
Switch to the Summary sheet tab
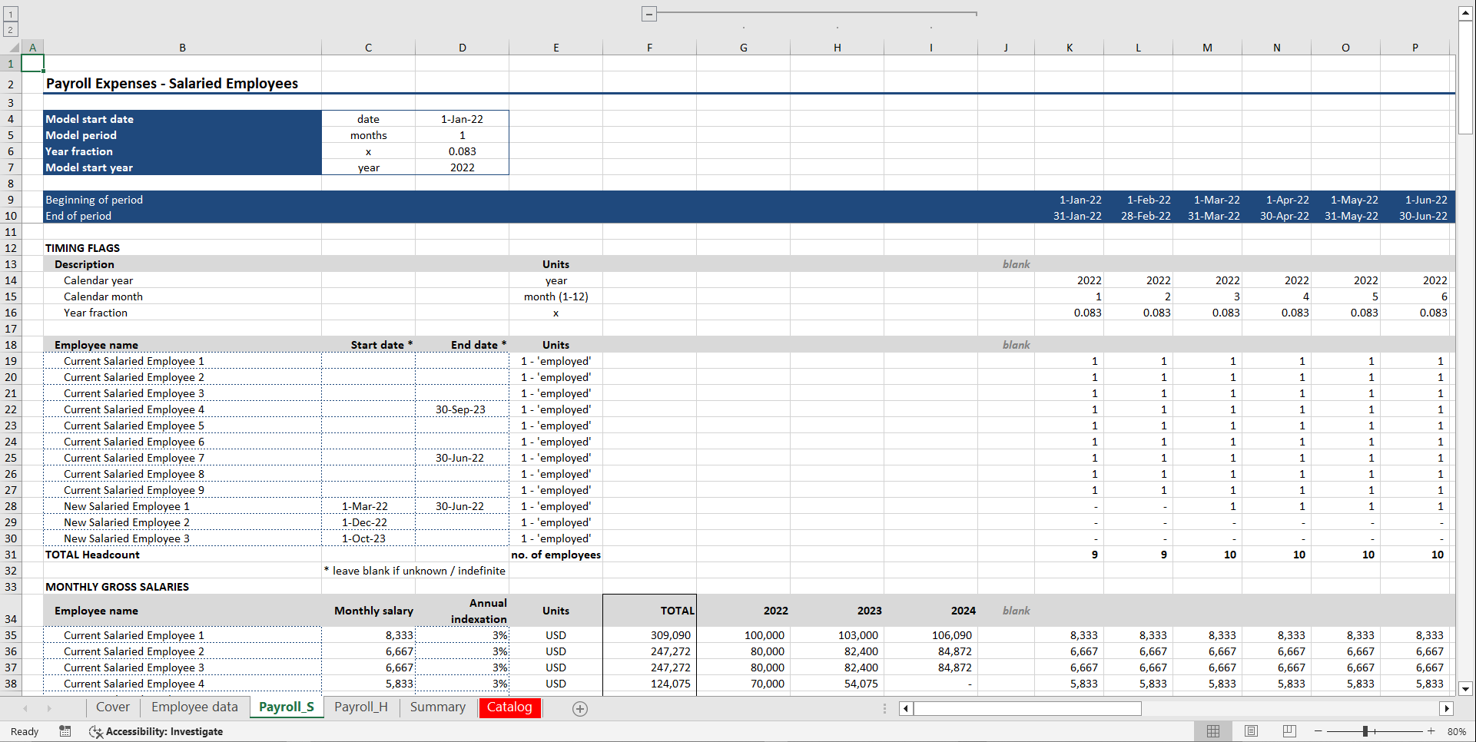click(438, 707)
